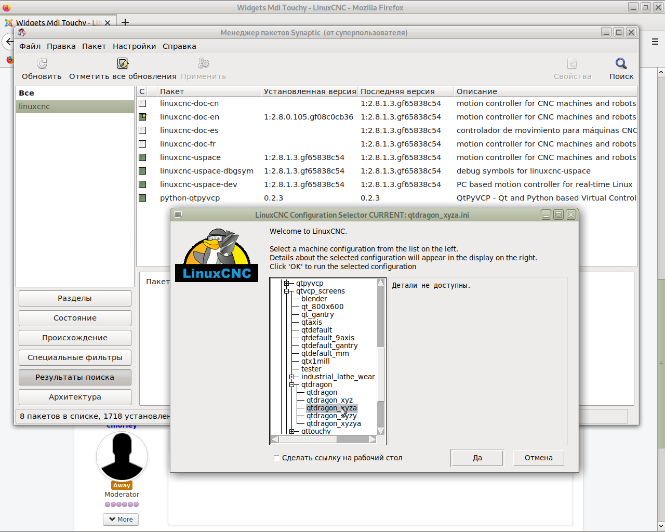
Task: Toggle status box for linuxcnc-doc-en
Action: click(x=142, y=117)
